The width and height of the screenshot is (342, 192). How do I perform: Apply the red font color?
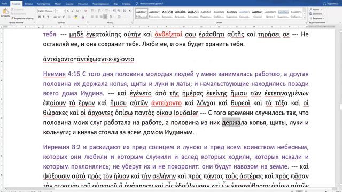pyautogui.click(x=83, y=17)
